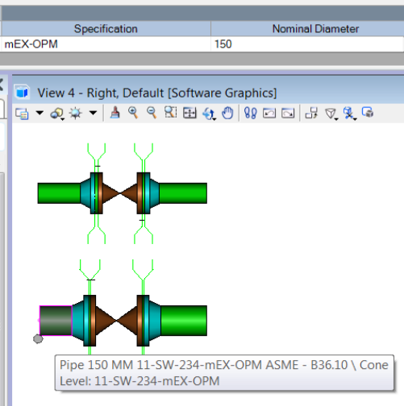Open the Copy View tool
The image size is (404, 406).
[x=311, y=113]
